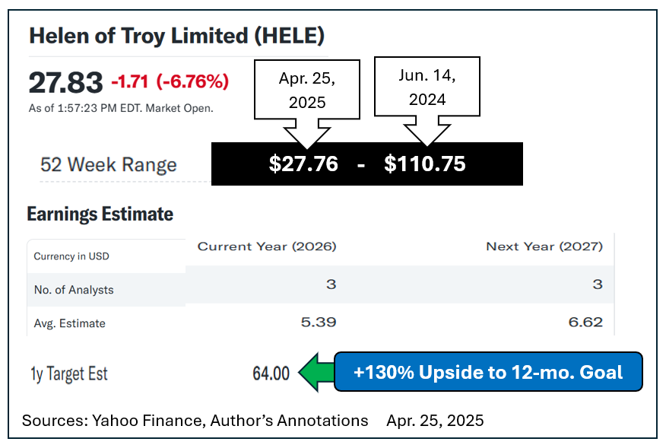Click the current price 27.83
666x445 pixels.
(65, 81)
